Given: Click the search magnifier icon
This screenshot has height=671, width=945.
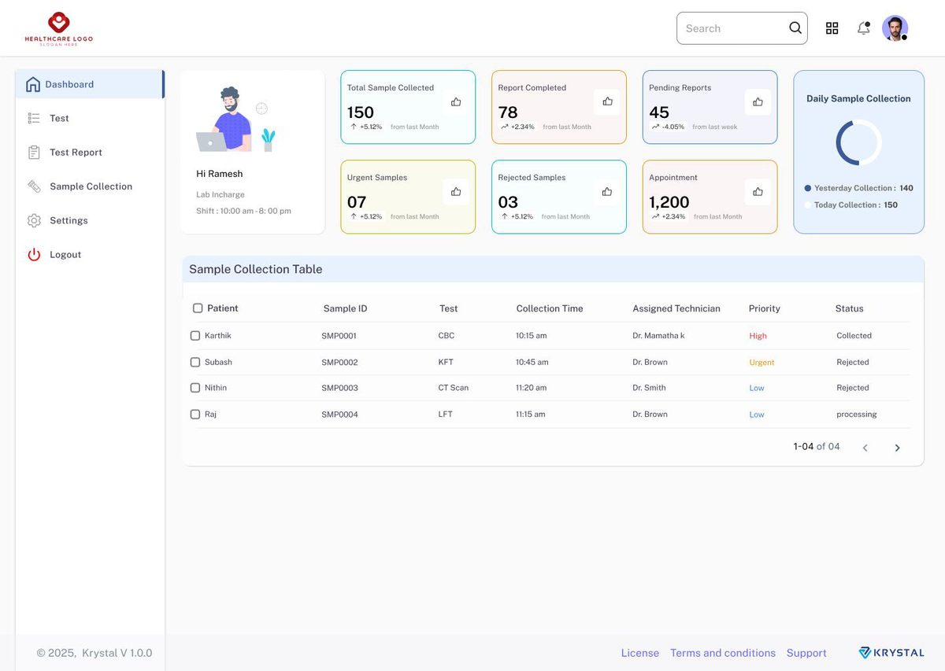Looking at the screenshot, I should coord(795,28).
